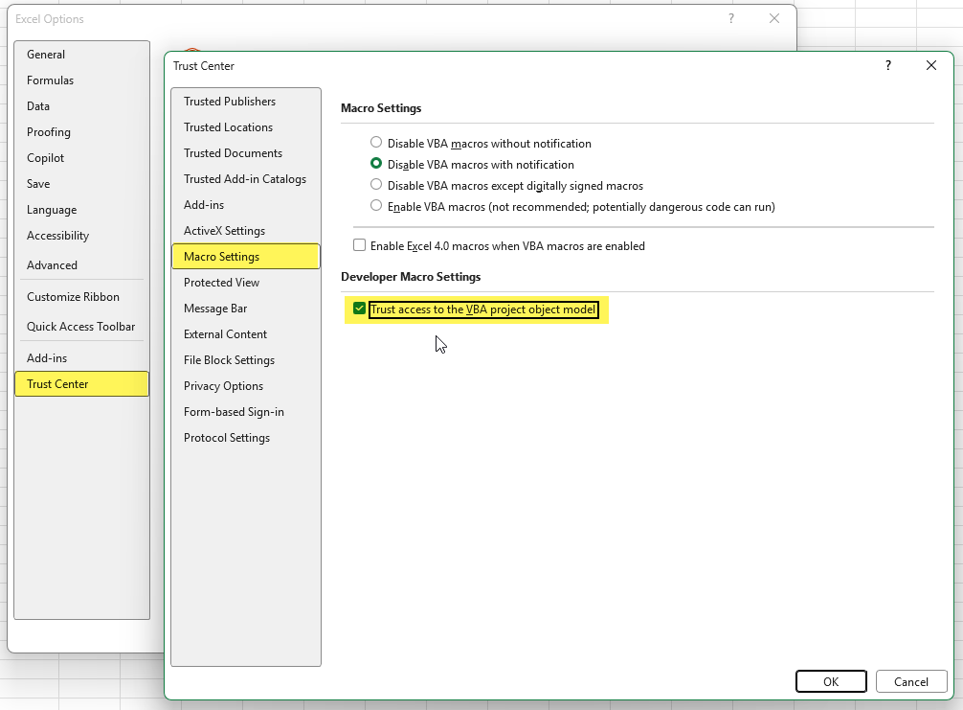The height and width of the screenshot is (710, 963).
Task: Select Disable VBA macros without notification
Action: tap(376, 143)
